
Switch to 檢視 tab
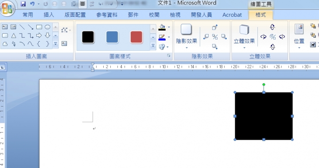click(x=175, y=15)
